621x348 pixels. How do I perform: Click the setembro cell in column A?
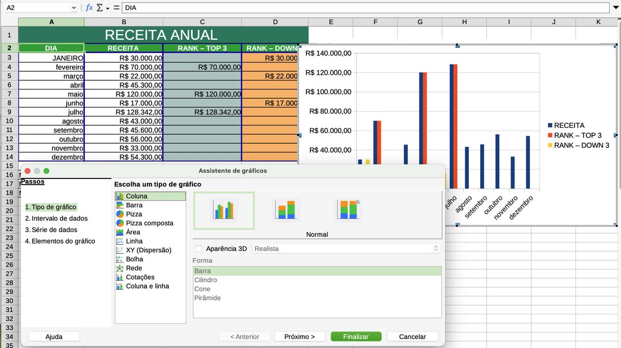click(x=51, y=130)
